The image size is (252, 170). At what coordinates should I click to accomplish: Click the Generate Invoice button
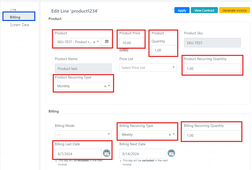point(235,10)
